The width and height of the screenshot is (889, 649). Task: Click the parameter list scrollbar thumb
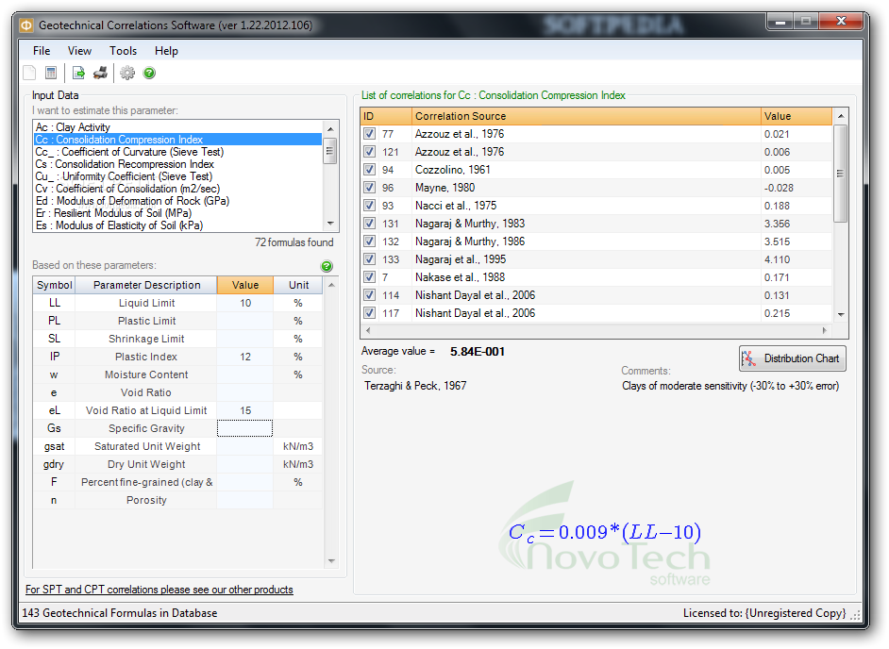click(x=330, y=152)
